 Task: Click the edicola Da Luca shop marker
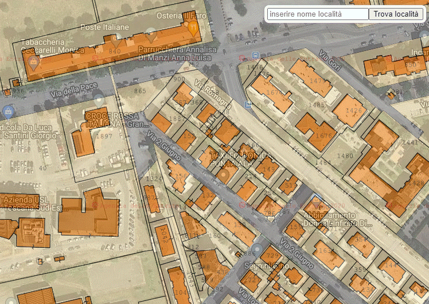point(8,110)
